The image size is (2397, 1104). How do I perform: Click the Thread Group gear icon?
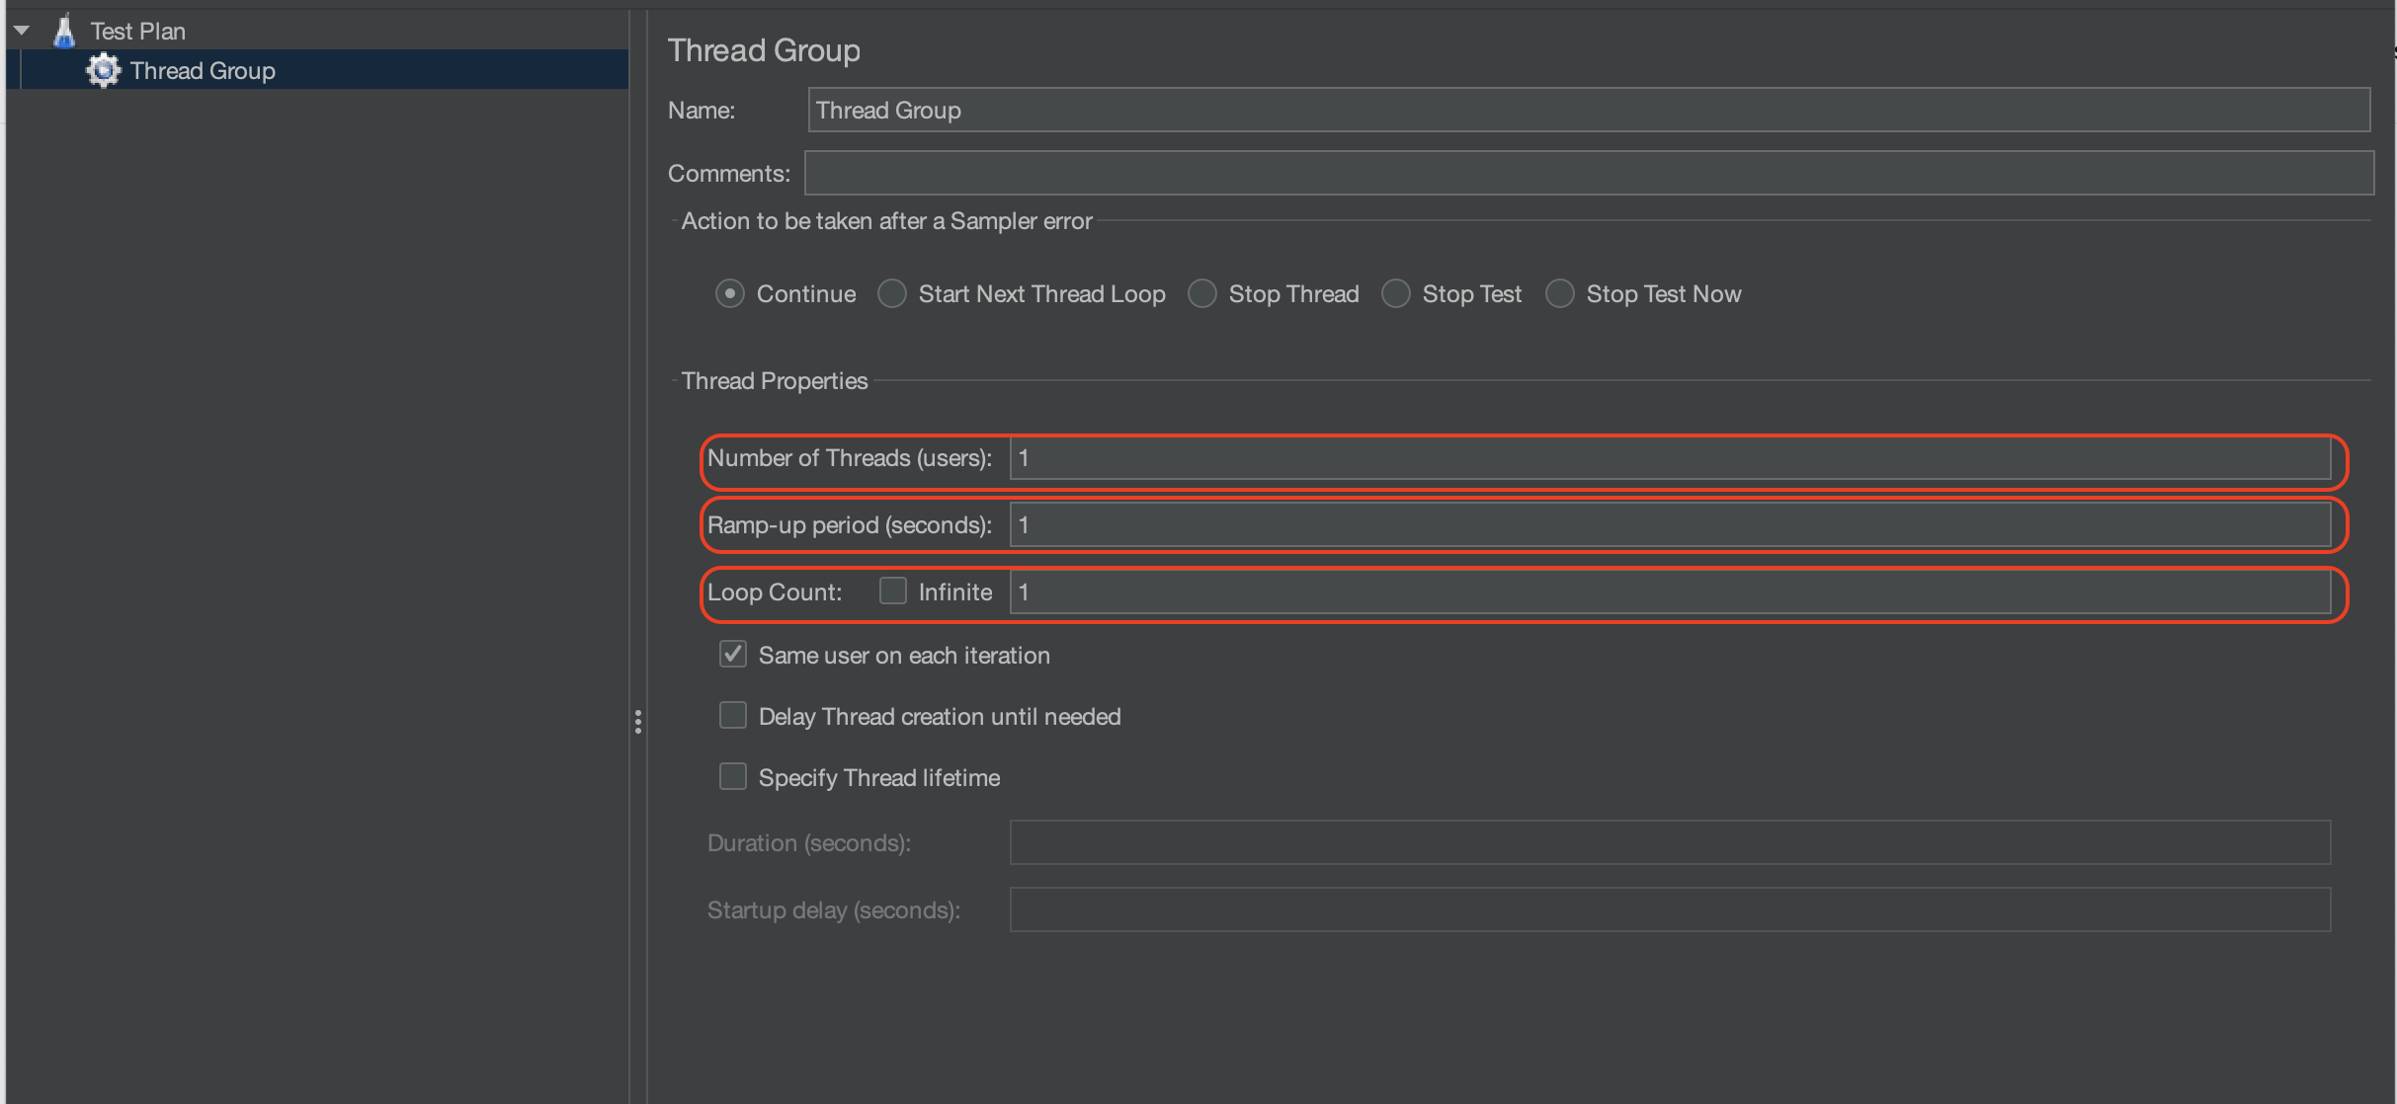(103, 70)
